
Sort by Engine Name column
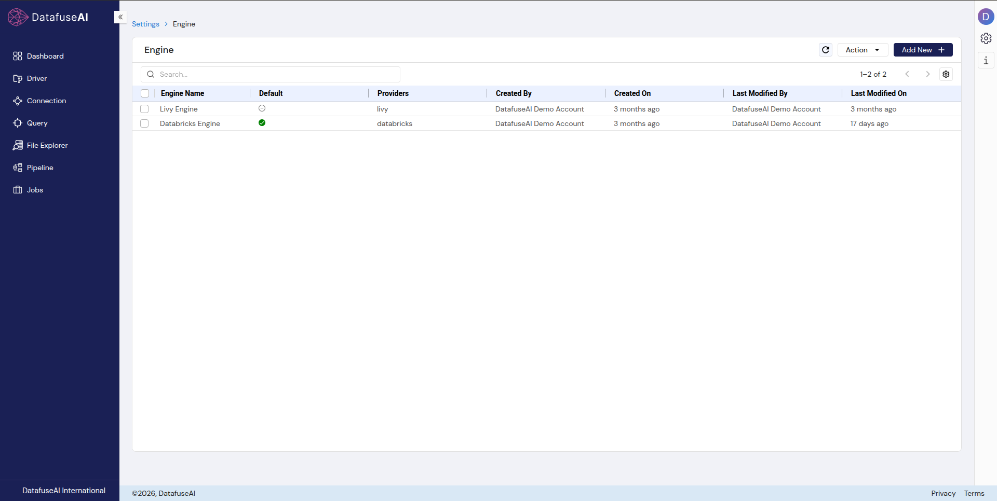pyautogui.click(x=182, y=93)
